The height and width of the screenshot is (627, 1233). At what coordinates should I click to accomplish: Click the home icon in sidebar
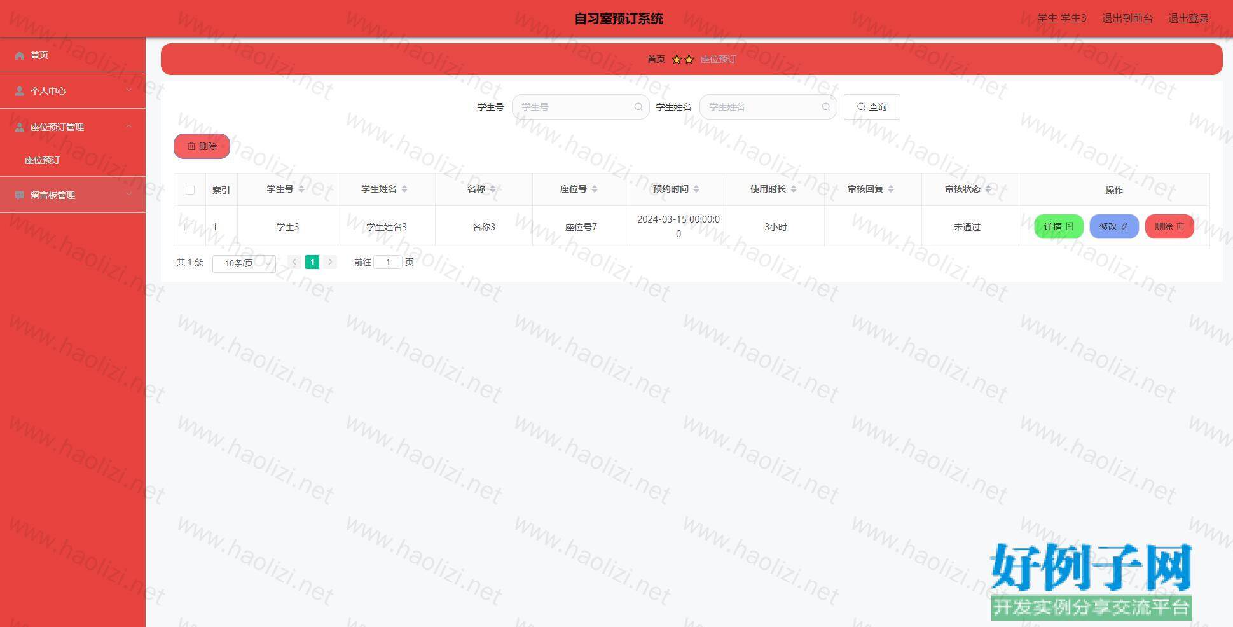click(x=20, y=55)
